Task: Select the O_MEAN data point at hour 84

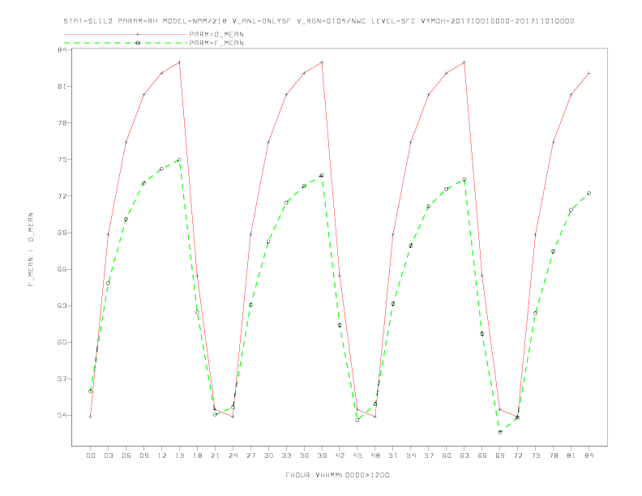Action: (x=588, y=73)
